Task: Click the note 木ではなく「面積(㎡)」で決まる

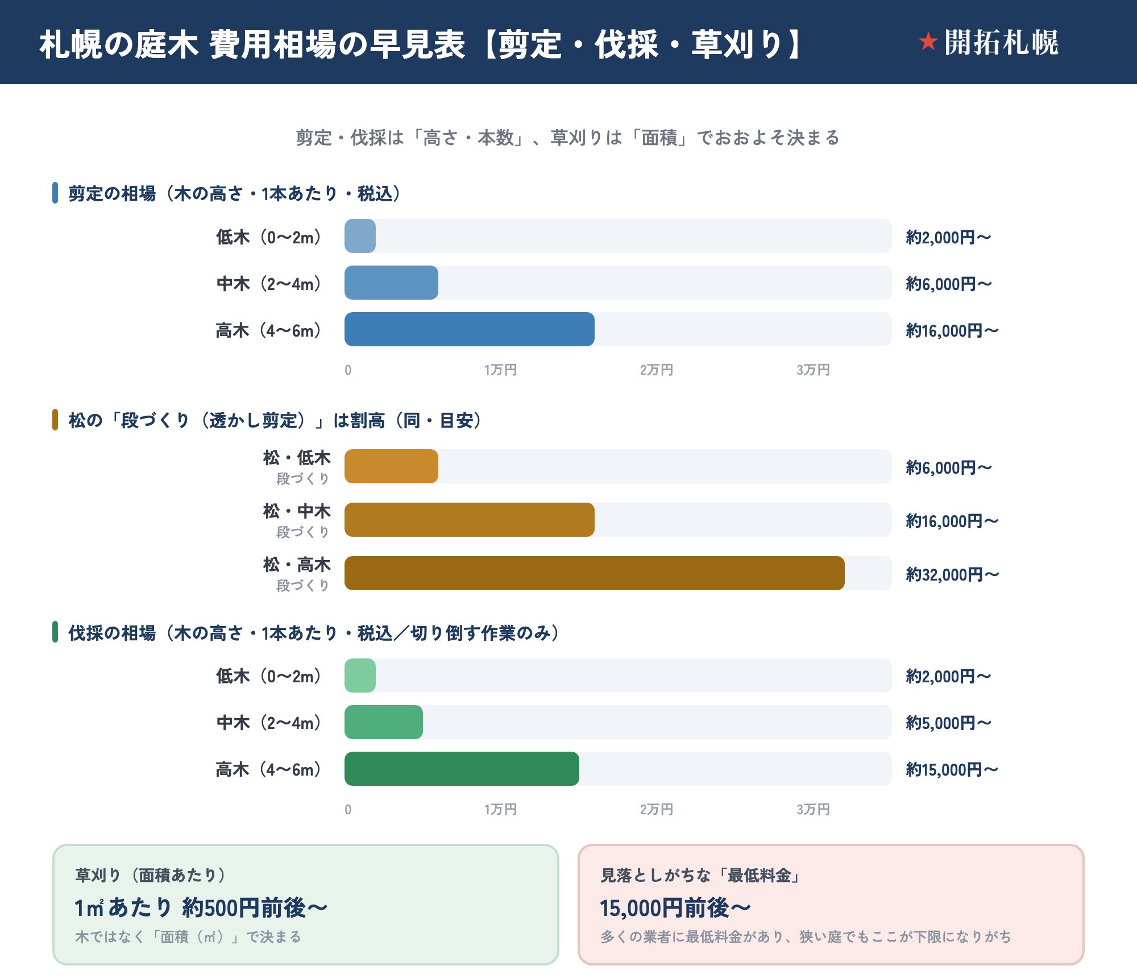Action: click(188, 937)
